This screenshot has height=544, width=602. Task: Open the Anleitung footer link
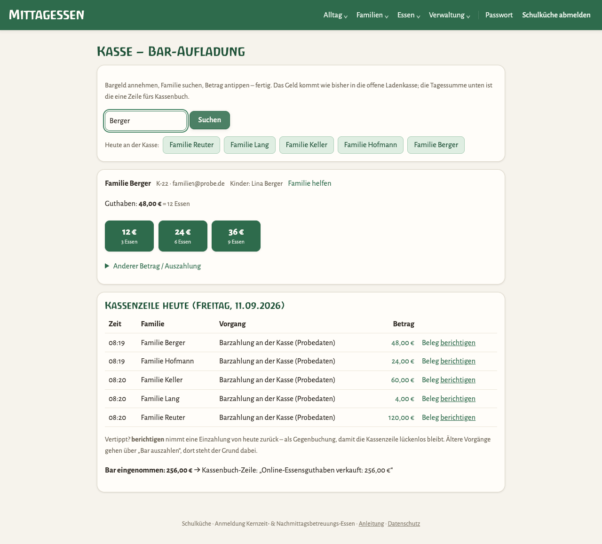click(x=371, y=524)
